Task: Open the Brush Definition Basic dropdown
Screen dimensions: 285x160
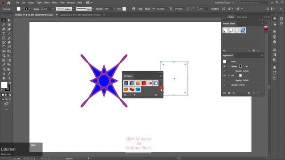Action: [93, 9]
